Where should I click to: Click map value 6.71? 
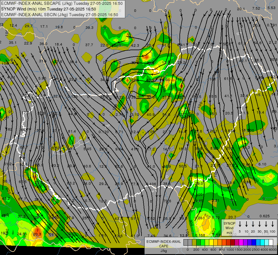[x=119, y=132]
